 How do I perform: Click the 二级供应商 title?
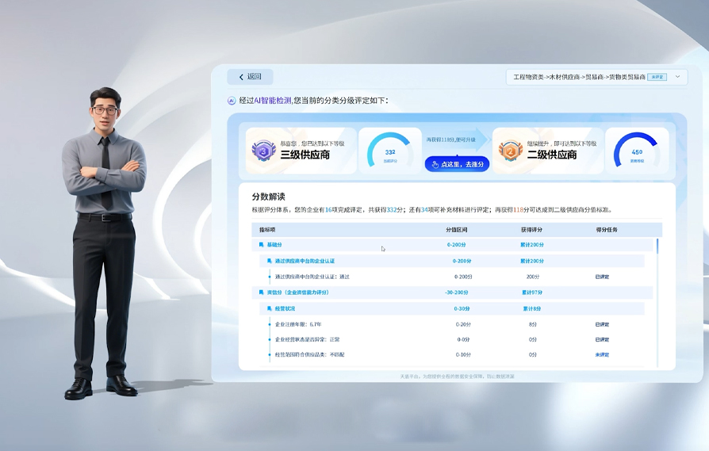[x=552, y=155]
